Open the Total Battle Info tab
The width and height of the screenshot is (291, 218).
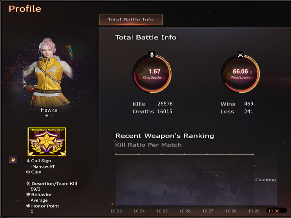[x=131, y=20]
